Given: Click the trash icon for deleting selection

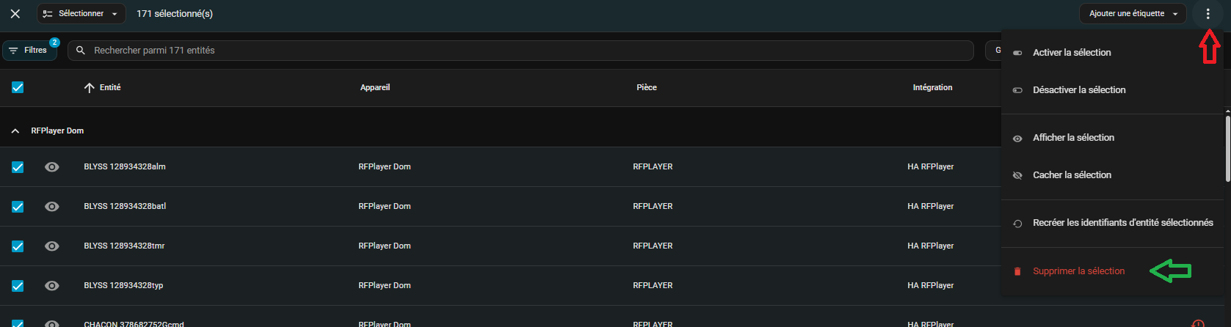Looking at the screenshot, I should [1017, 272].
